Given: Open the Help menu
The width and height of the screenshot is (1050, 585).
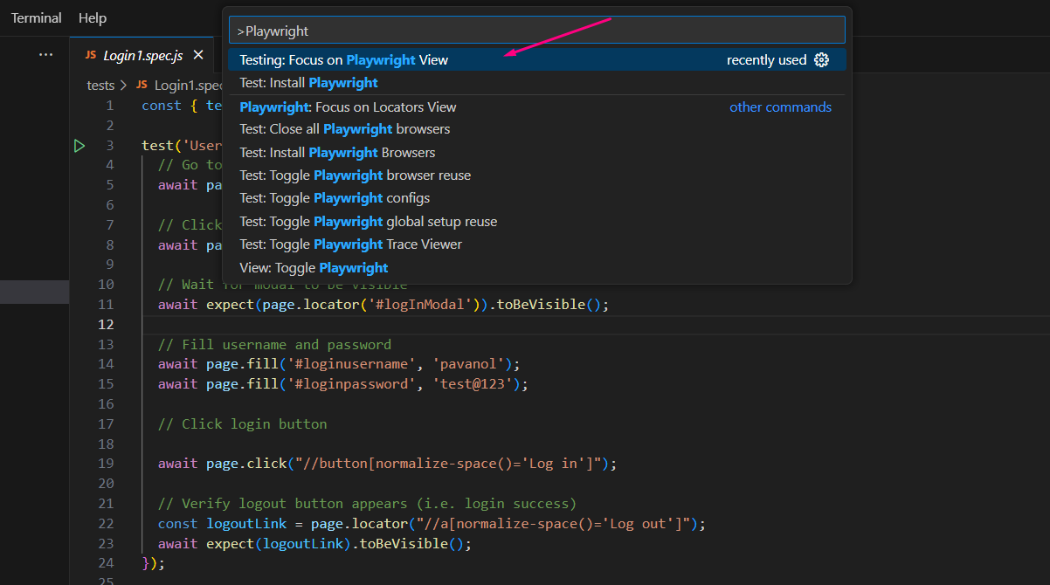Looking at the screenshot, I should [x=92, y=17].
